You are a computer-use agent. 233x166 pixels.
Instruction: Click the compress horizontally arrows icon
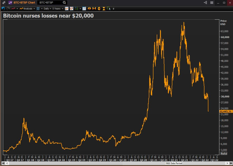[94, 9]
